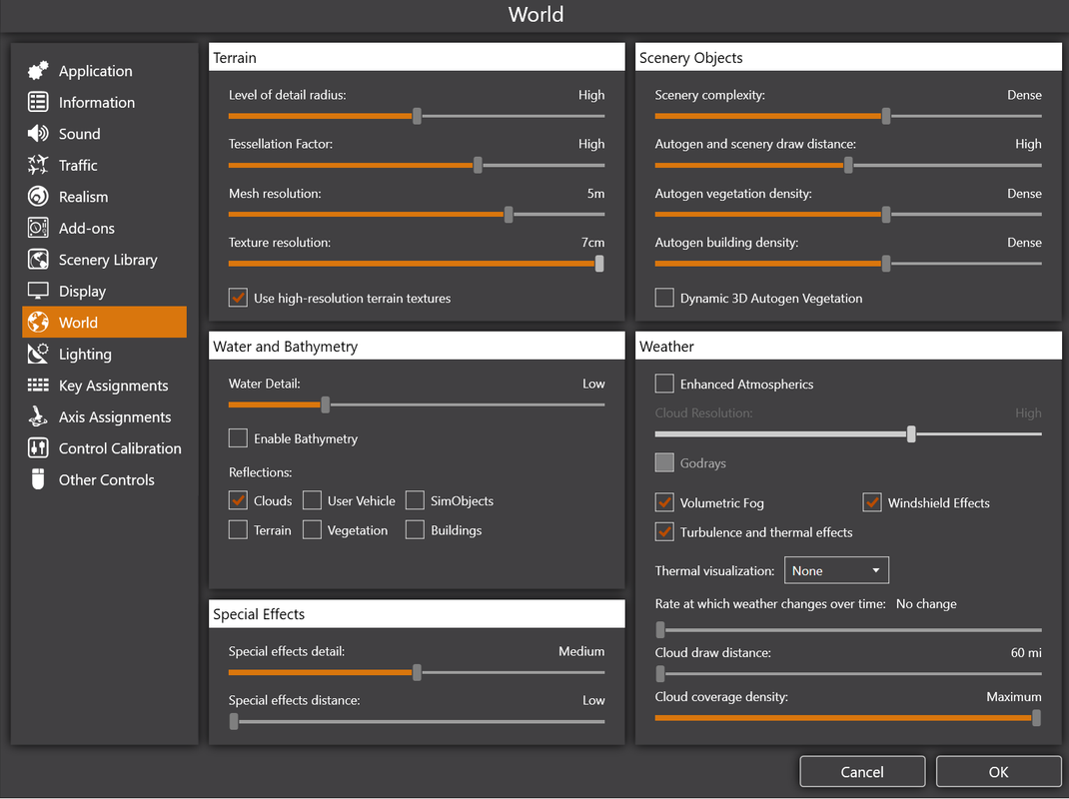The image size is (1069, 799).
Task: Click the Display monitor icon
Action: coord(38,291)
